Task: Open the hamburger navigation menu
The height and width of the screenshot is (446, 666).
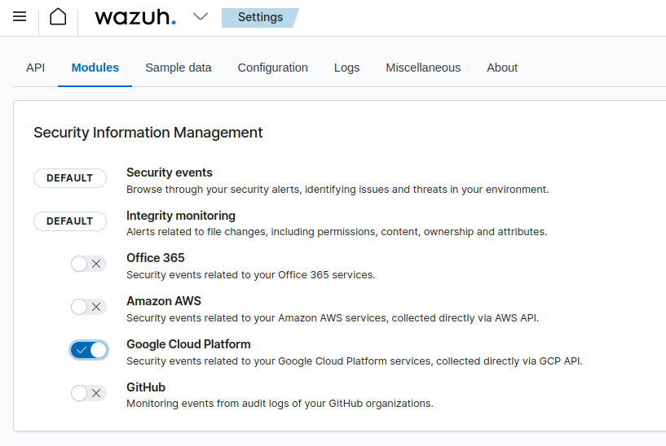Action: (20, 17)
